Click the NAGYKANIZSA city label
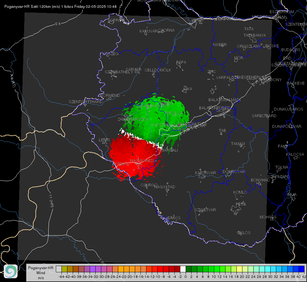The image size is (307, 282). (144, 161)
